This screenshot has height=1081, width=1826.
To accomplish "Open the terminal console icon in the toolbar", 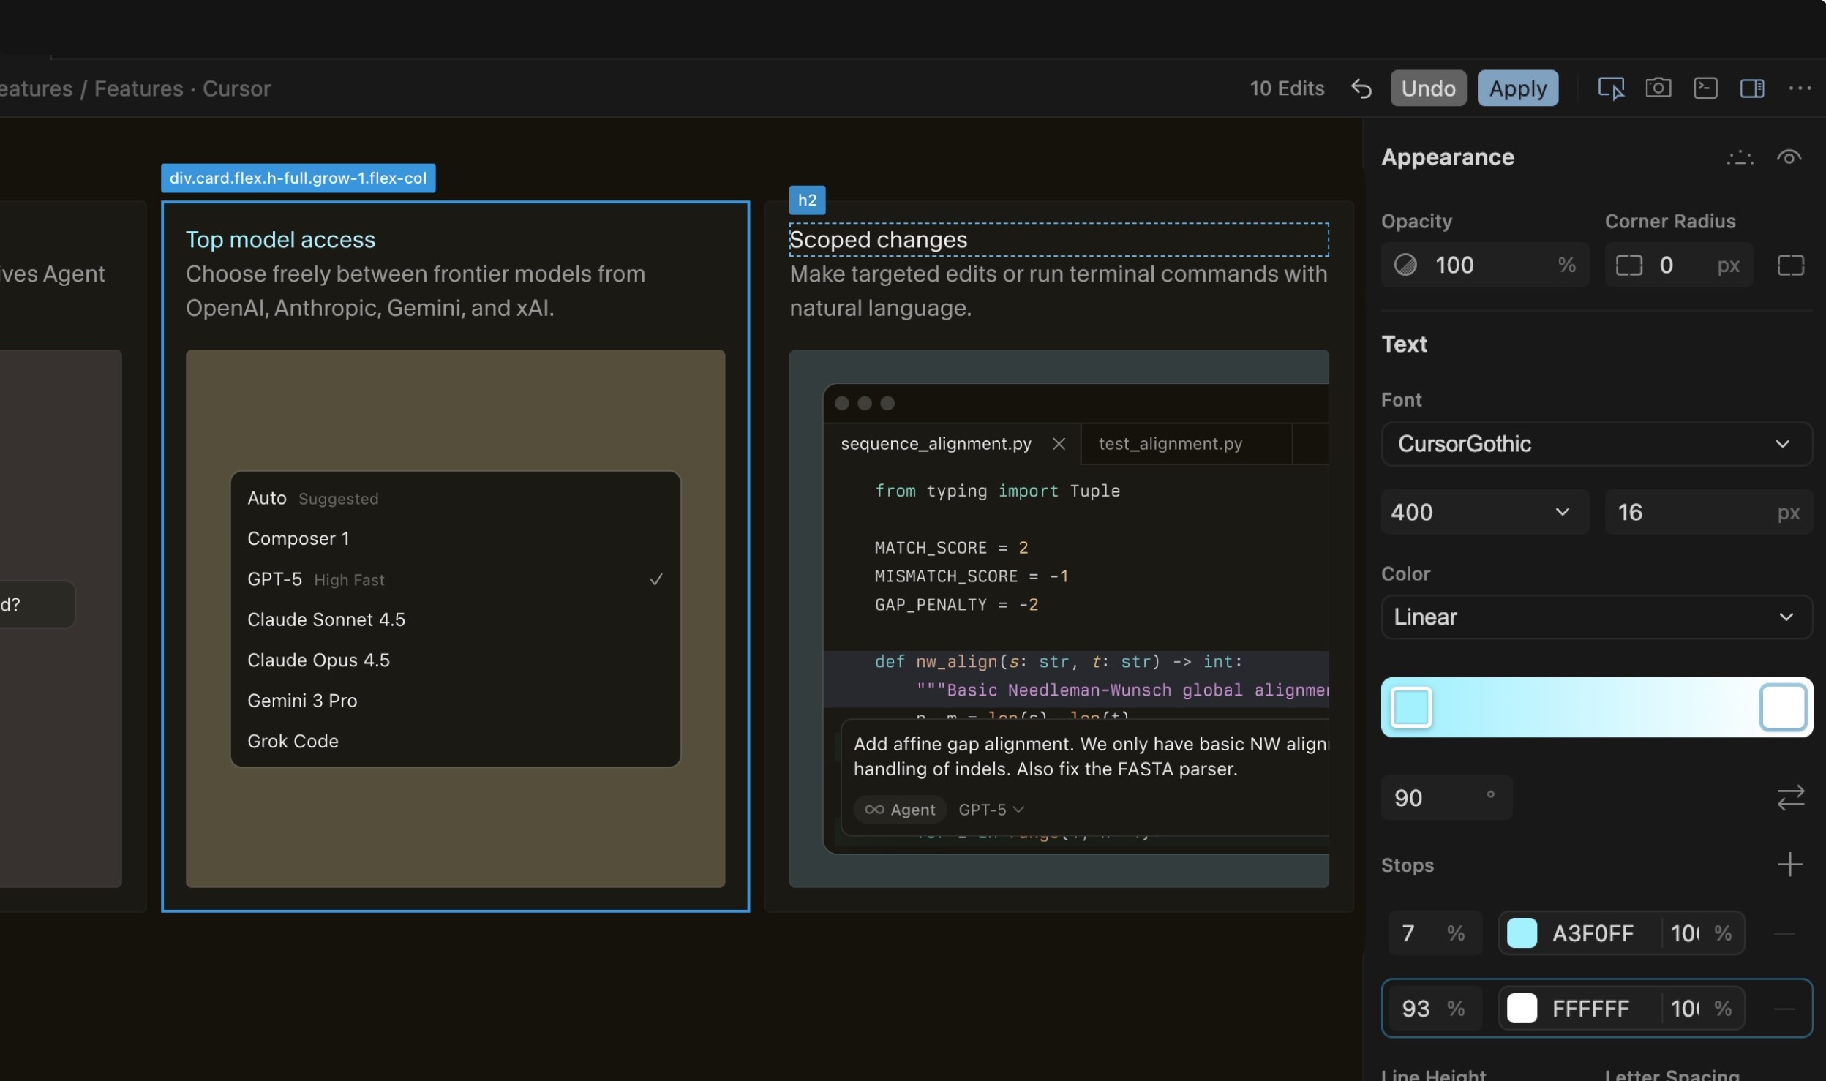I will click(1705, 88).
